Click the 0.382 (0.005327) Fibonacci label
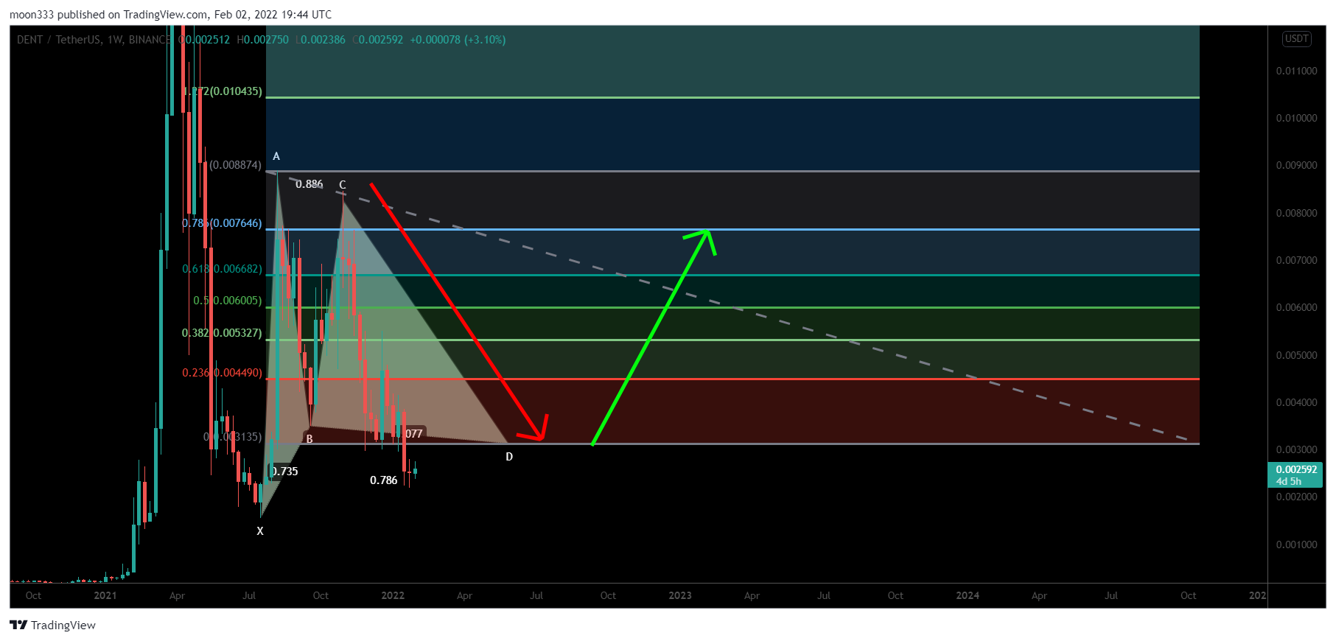The image size is (1336, 641). pyautogui.click(x=222, y=333)
